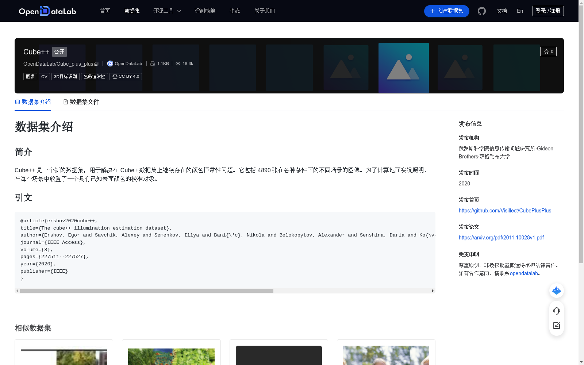Open 关于我们 navigation item
The width and height of the screenshot is (584, 365).
click(265, 11)
